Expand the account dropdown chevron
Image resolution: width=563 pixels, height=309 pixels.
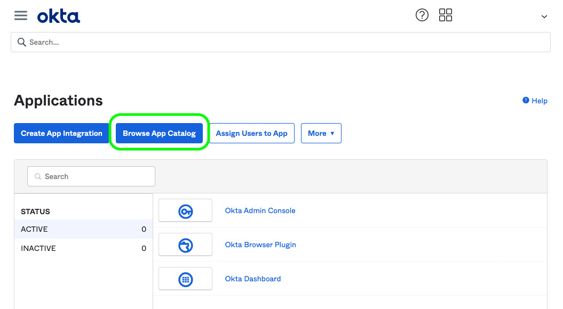(544, 17)
